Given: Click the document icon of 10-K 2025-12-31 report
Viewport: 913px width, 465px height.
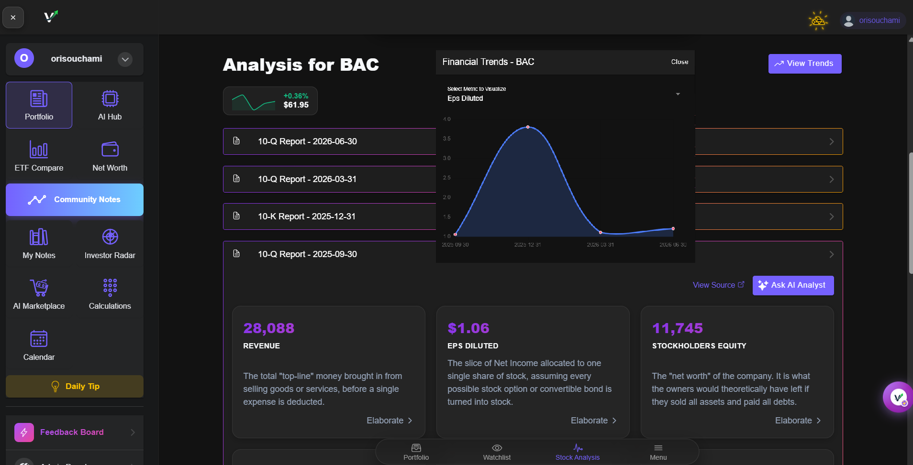Looking at the screenshot, I should [236, 216].
